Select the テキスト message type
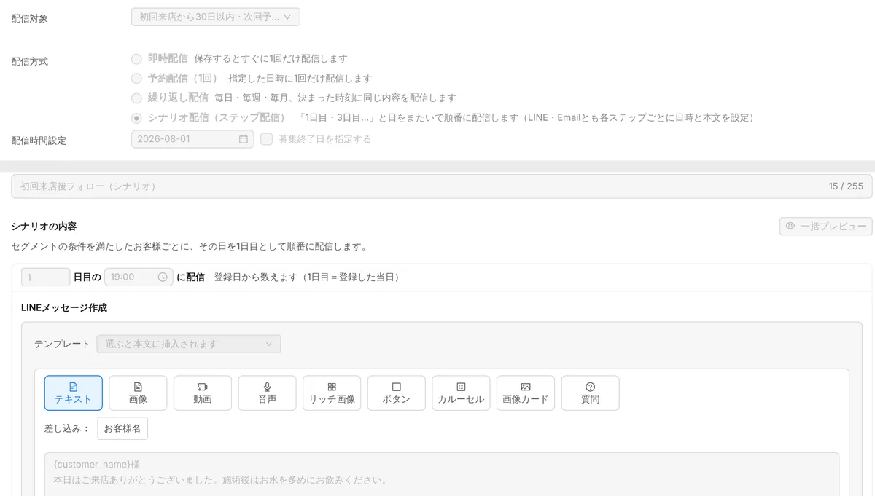The image size is (875, 496). (x=74, y=393)
